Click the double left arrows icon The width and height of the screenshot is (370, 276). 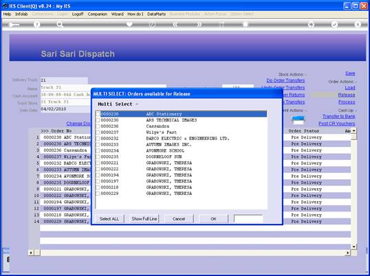[x=175, y=24]
